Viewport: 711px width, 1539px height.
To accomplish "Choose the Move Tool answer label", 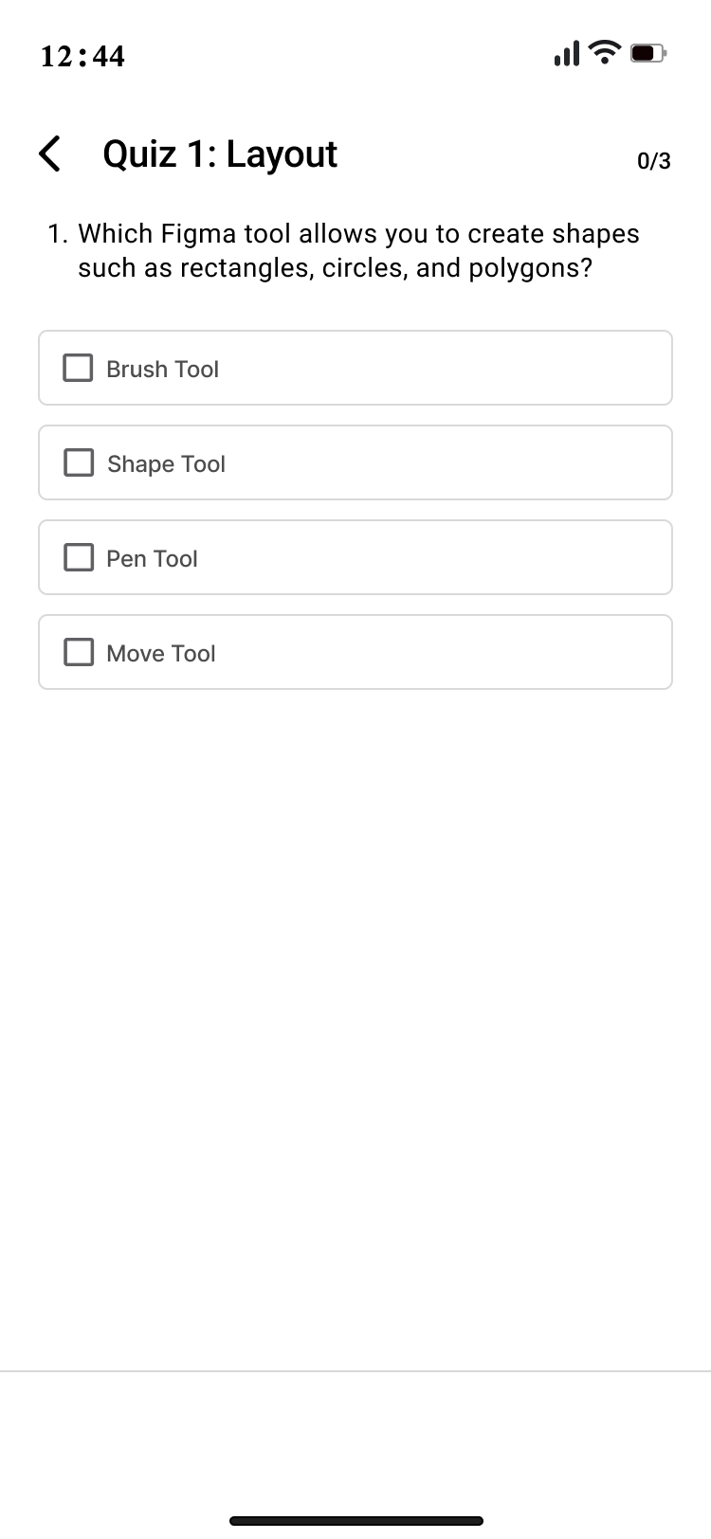I will (161, 653).
